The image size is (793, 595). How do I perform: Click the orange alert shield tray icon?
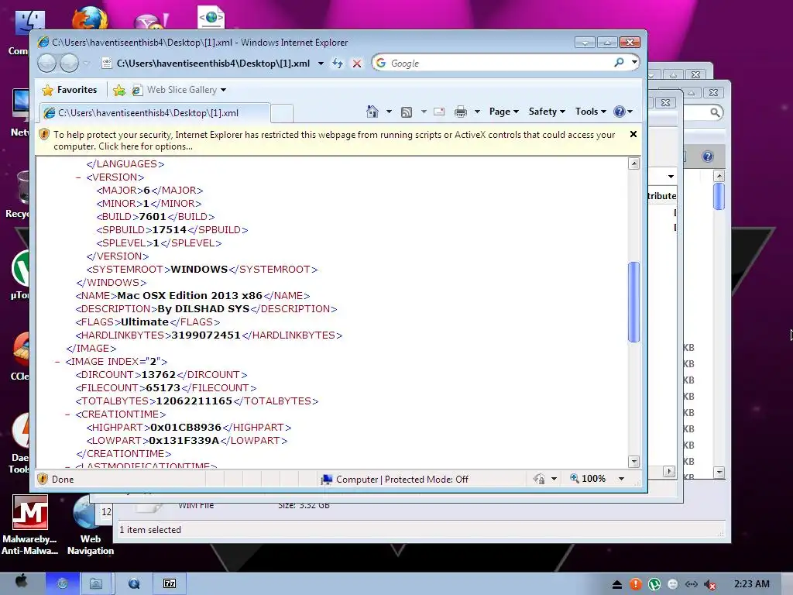pyautogui.click(x=636, y=584)
